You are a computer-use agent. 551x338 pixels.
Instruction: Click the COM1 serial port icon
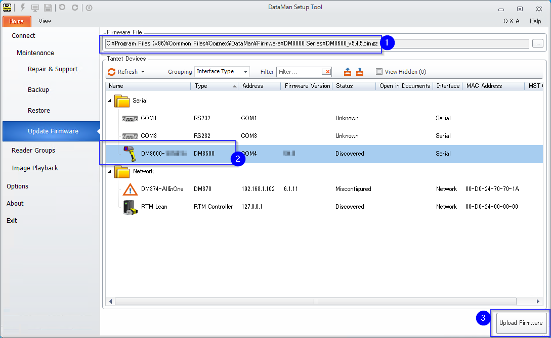click(x=130, y=119)
